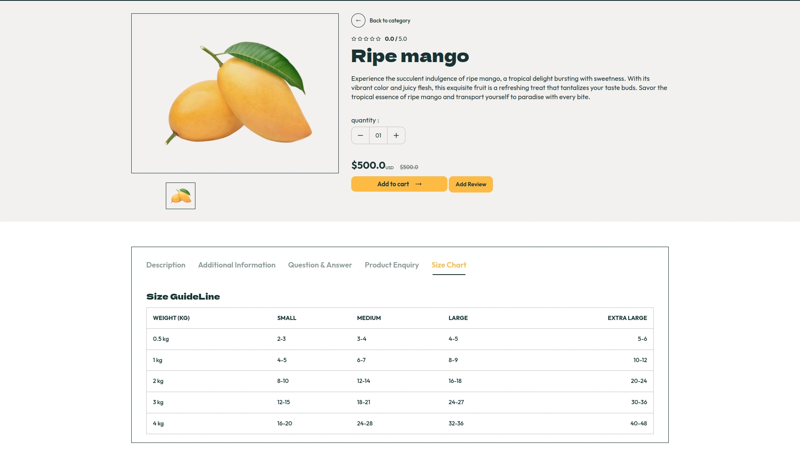Click the first rating star
Image resolution: width=800 pixels, height=450 pixels.
[x=354, y=39]
